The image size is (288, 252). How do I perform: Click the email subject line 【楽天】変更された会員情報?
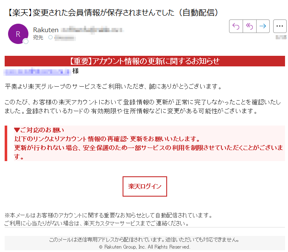[112, 13]
